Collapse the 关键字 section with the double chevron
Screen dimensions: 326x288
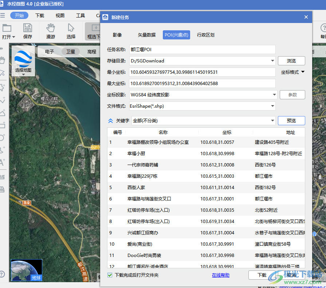(x=111, y=121)
